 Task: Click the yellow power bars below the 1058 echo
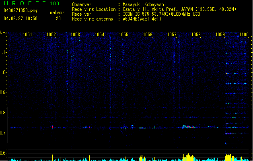[189, 157]
